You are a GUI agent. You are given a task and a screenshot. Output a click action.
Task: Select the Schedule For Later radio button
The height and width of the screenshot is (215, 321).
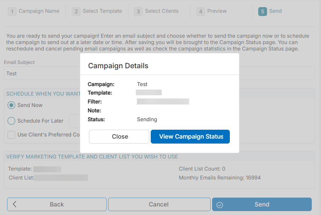tap(11, 121)
